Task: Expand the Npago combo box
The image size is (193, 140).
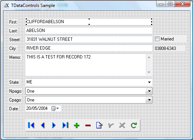Action: pyautogui.click(x=149, y=91)
